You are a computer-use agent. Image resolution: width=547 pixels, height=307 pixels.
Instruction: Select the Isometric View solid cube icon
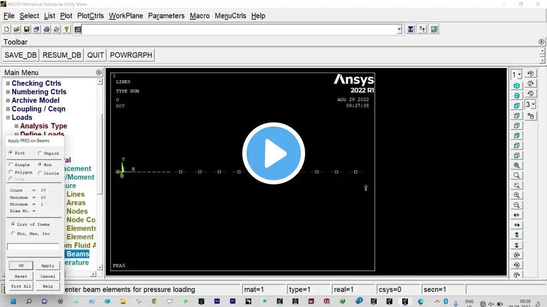[517, 86]
